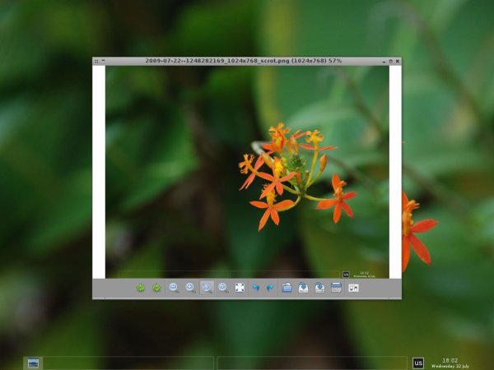494x370 pixels.
Task: Click the title text "2009-07-22--1248282169_1024x768_scrot.png"
Action: coord(217,61)
